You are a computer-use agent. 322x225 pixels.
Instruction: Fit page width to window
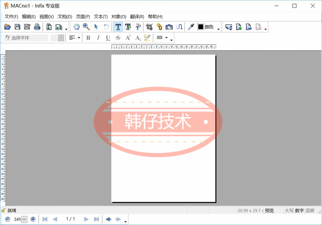point(59,27)
